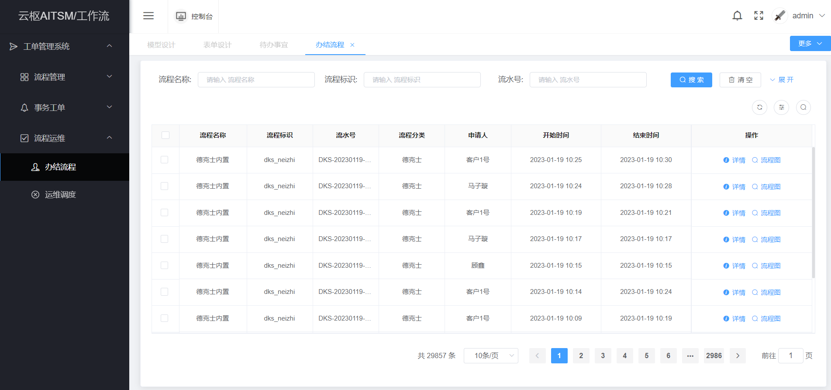The image size is (831, 390).
Task: Open 详情 for the 顾鑫 row
Action: tap(734, 266)
